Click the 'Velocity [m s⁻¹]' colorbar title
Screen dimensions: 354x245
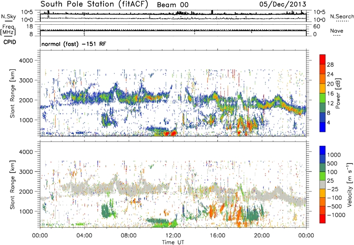click(x=350, y=184)
